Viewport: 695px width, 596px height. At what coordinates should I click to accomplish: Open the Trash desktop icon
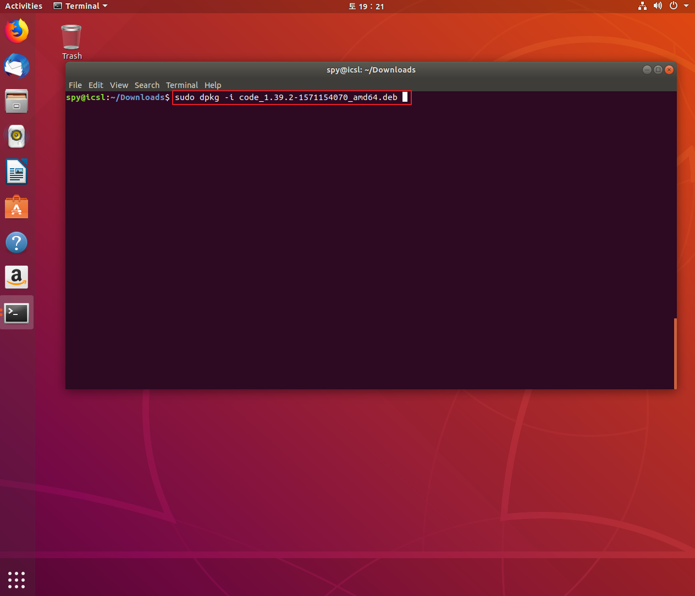coord(71,42)
